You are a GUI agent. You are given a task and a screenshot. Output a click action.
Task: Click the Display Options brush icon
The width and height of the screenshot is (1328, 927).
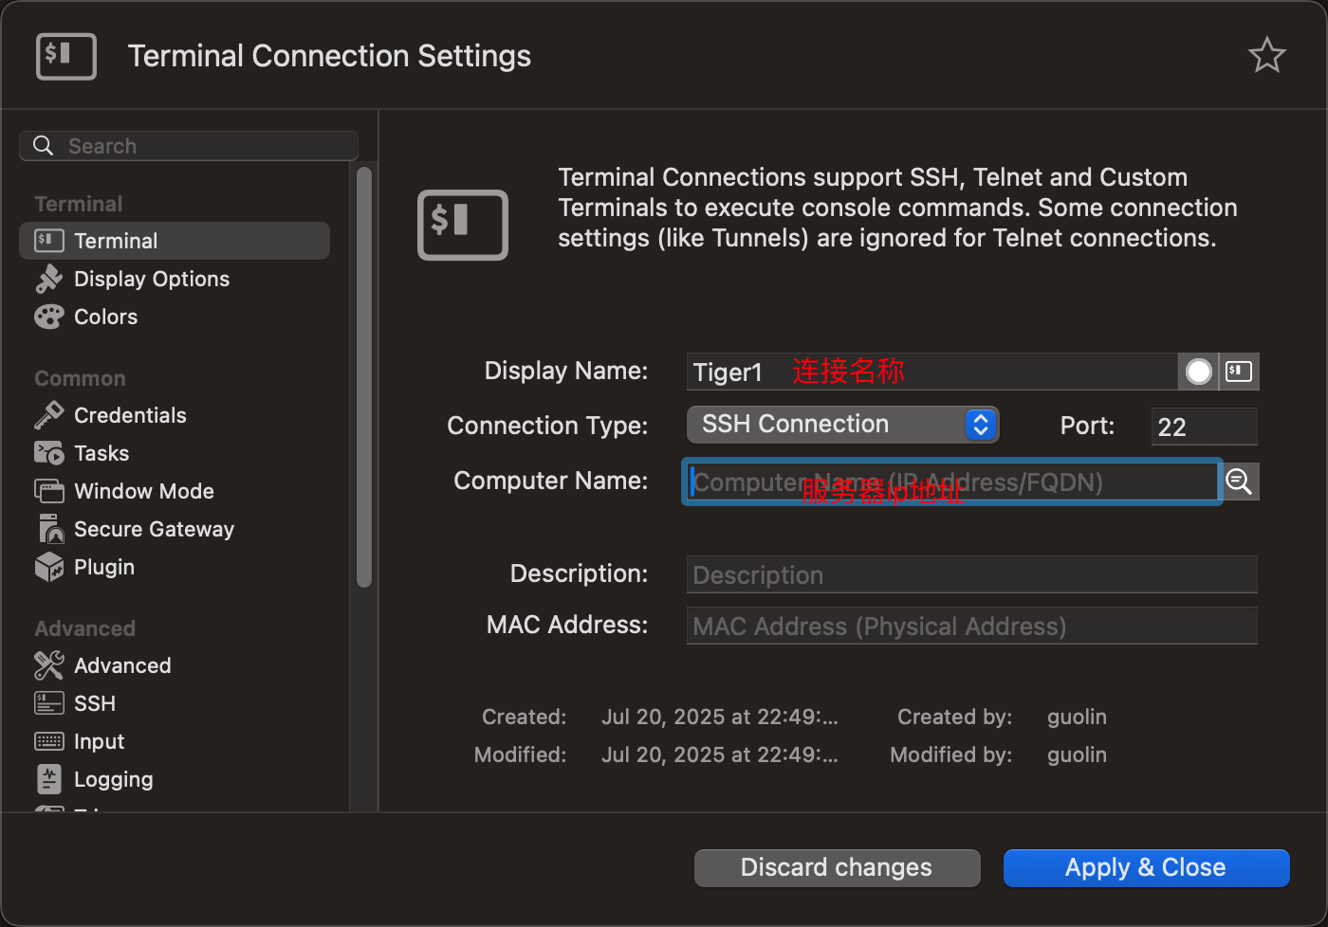click(48, 278)
